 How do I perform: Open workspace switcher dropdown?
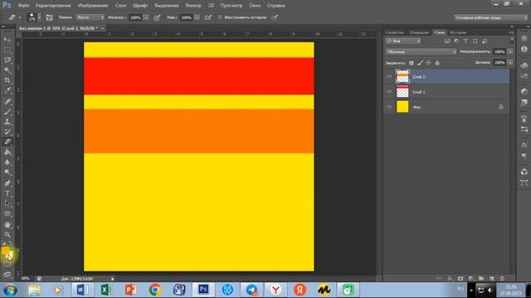click(490, 17)
